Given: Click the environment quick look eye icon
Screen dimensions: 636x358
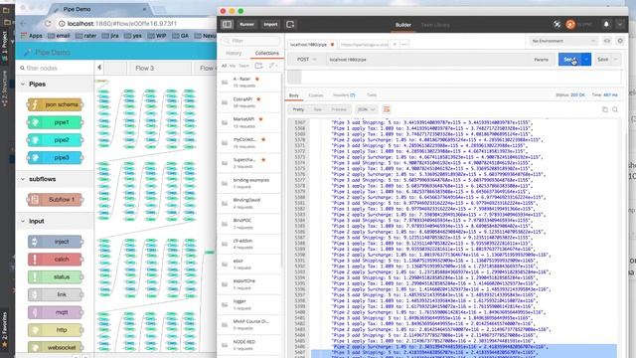Looking at the screenshot, I should (x=607, y=41).
